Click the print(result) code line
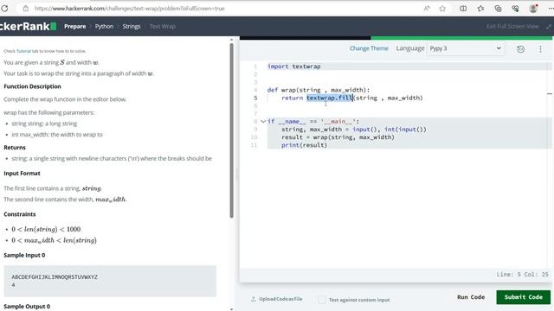 (x=304, y=145)
